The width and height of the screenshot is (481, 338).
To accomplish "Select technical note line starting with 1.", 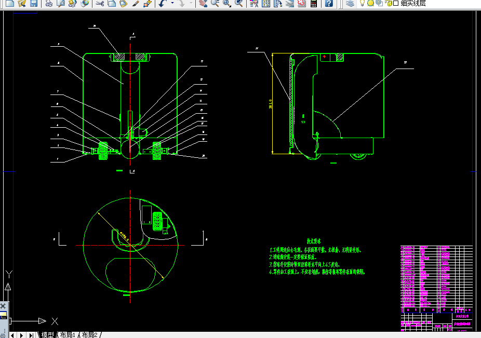I will point(315,250).
